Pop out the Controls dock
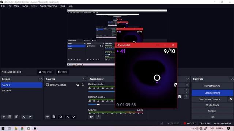This screenshot has height=131, width=234. pyautogui.click(x=232, y=79)
